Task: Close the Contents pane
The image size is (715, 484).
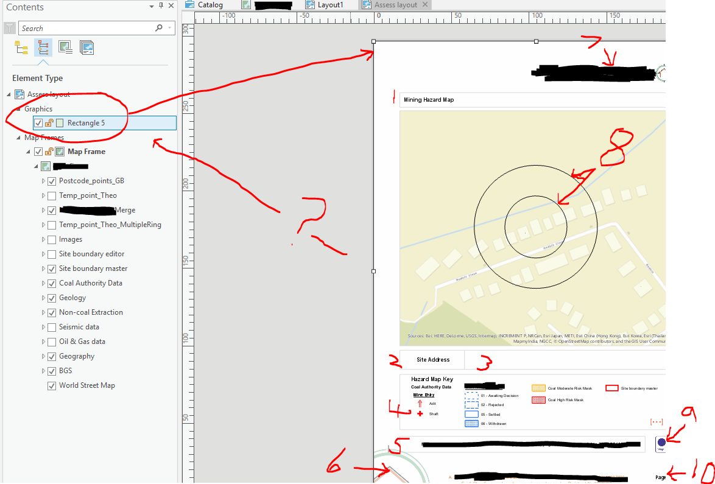Action: point(171,6)
